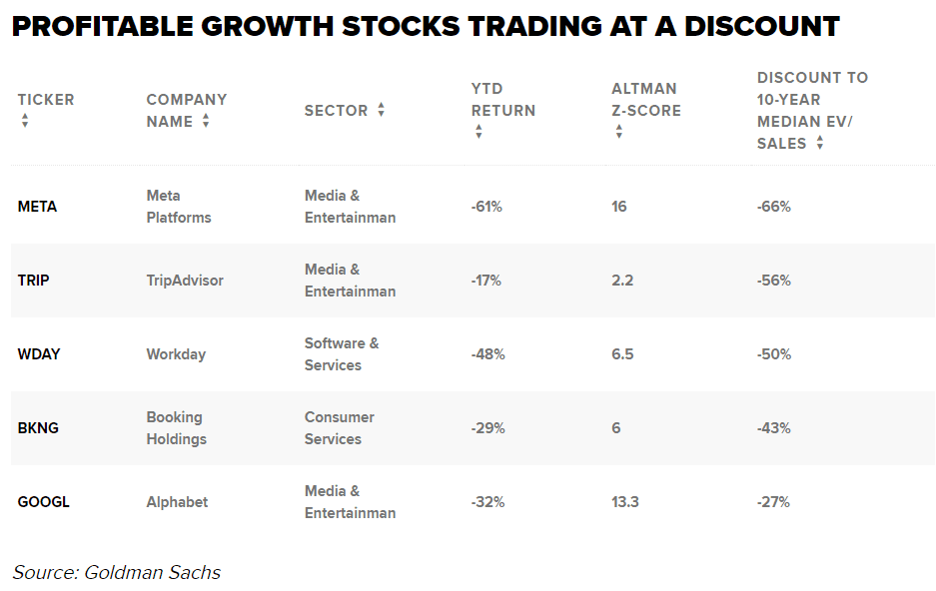Click the Company Name sort arrows
Viewport: 936px width, 591px height.
coord(206,121)
